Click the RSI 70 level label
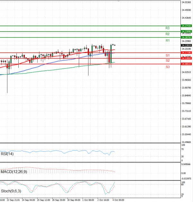The image size is (193, 202). click(182, 149)
